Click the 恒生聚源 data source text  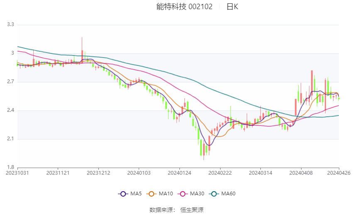(192, 210)
